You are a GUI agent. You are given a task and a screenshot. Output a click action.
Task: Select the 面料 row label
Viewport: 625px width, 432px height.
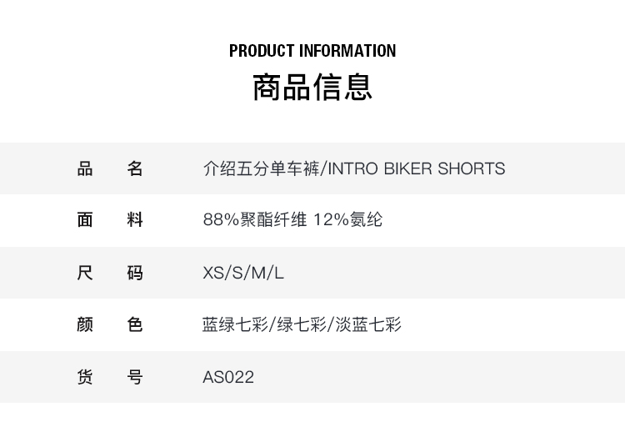(110, 220)
